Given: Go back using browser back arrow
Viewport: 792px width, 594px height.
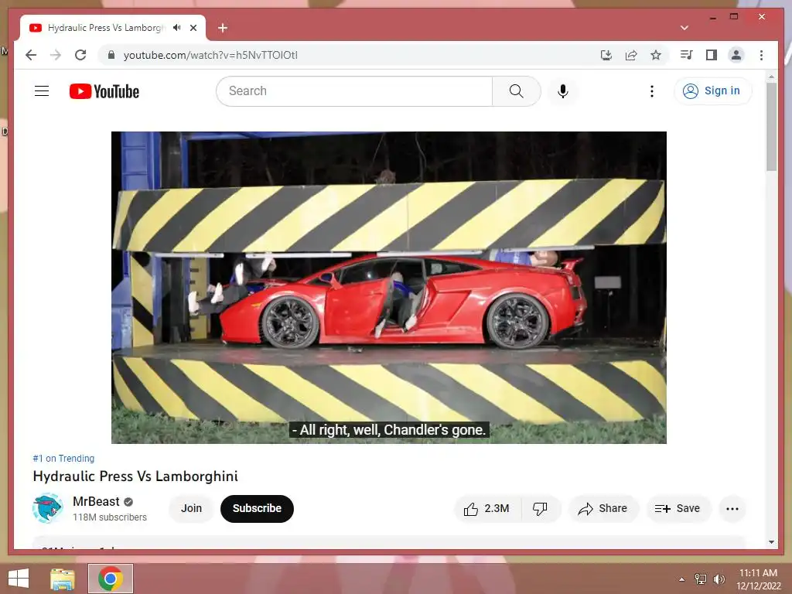Looking at the screenshot, I should click(x=31, y=55).
